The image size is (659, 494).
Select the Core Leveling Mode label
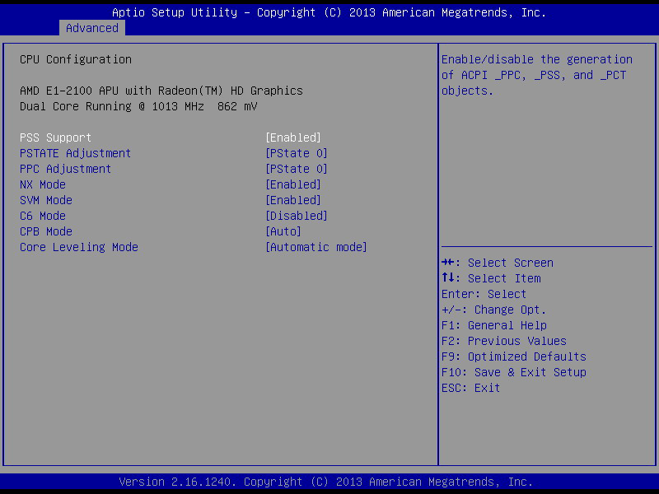pyautogui.click(x=79, y=247)
